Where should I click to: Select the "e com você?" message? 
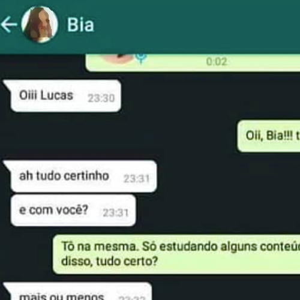(x=73, y=210)
